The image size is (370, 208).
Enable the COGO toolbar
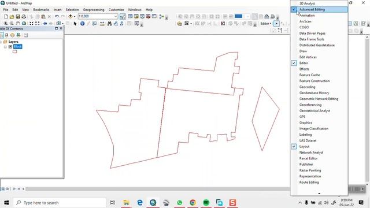tap(319, 27)
